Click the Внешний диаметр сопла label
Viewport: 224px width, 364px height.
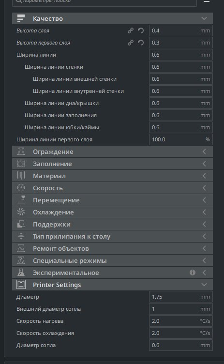click(x=49, y=309)
